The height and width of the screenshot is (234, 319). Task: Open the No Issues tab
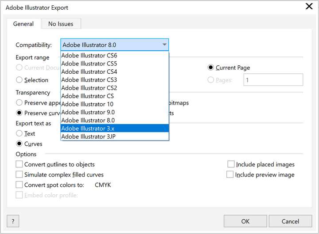(61, 24)
